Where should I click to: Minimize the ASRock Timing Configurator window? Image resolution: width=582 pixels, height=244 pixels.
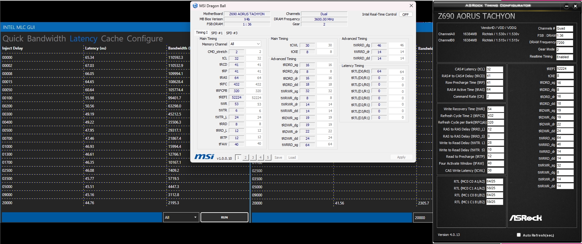(x=566, y=6)
